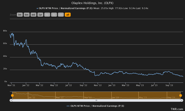The height and width of the screenshot is (111, 185).
Task: Click the navigator scrollbar grip bar
Action: tap(96, 100)
